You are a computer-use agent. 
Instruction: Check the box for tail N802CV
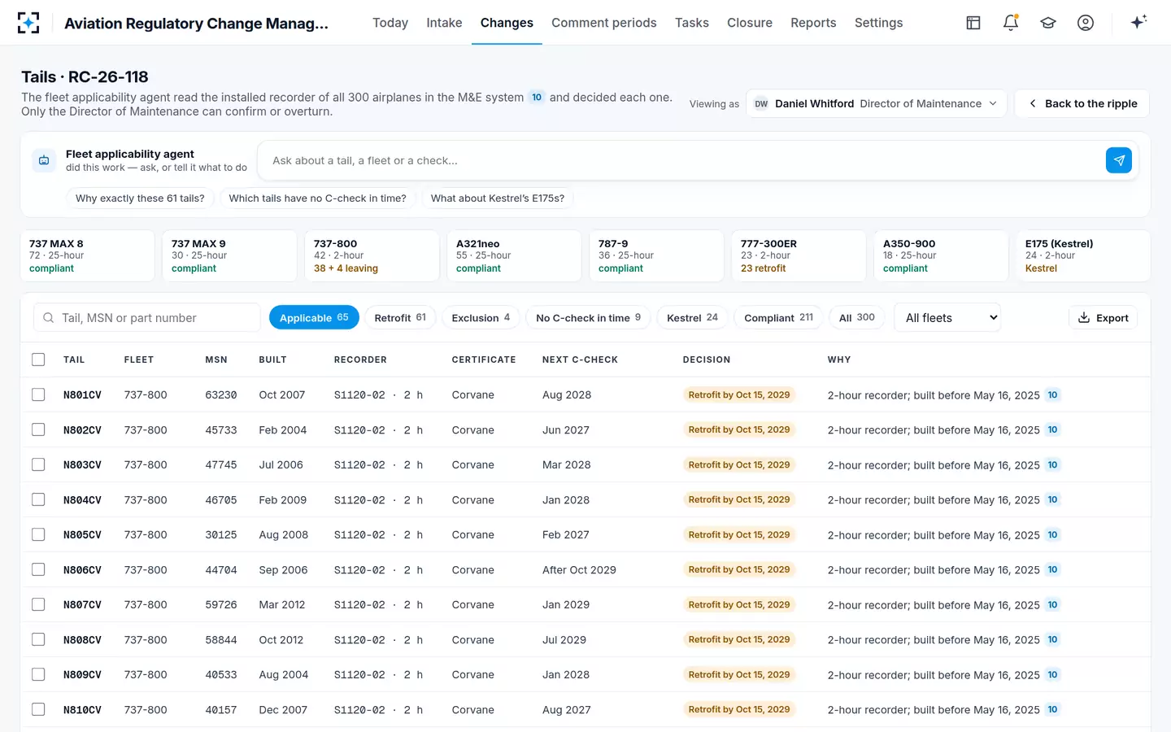(x=38, y=429)
